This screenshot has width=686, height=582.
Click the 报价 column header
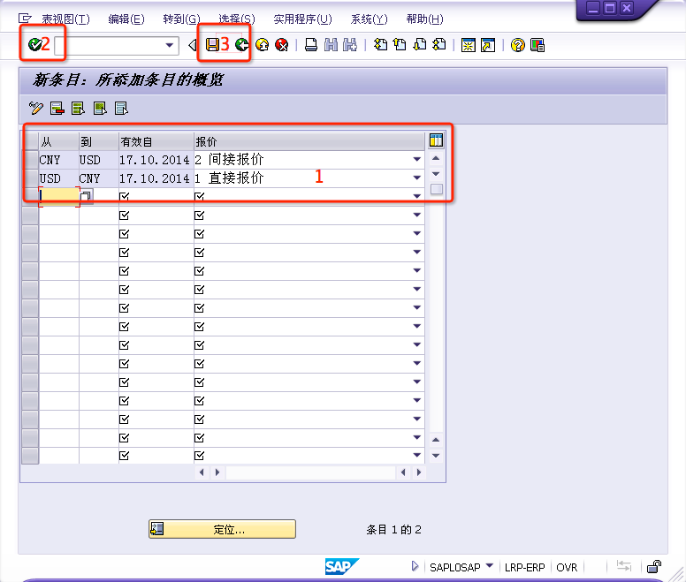(309, 141)
